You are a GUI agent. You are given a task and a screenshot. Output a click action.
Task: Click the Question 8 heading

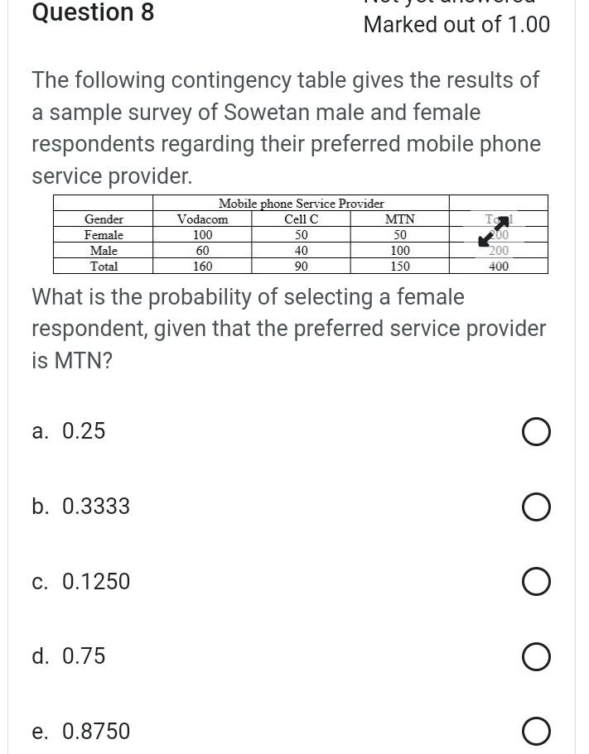[x=92, y=13]
